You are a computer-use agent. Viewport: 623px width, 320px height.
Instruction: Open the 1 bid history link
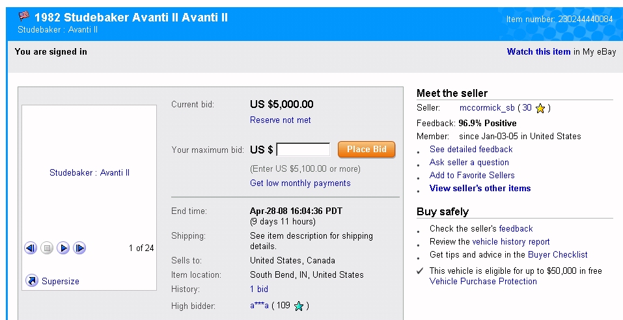258,289
